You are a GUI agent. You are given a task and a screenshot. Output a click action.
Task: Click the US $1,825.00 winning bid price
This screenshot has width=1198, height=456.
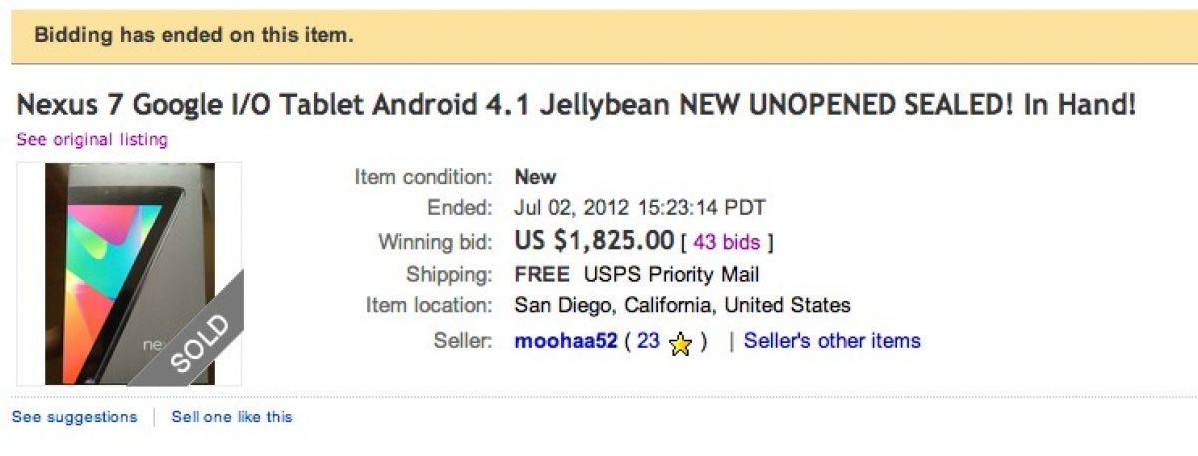(x=593, y=241)
